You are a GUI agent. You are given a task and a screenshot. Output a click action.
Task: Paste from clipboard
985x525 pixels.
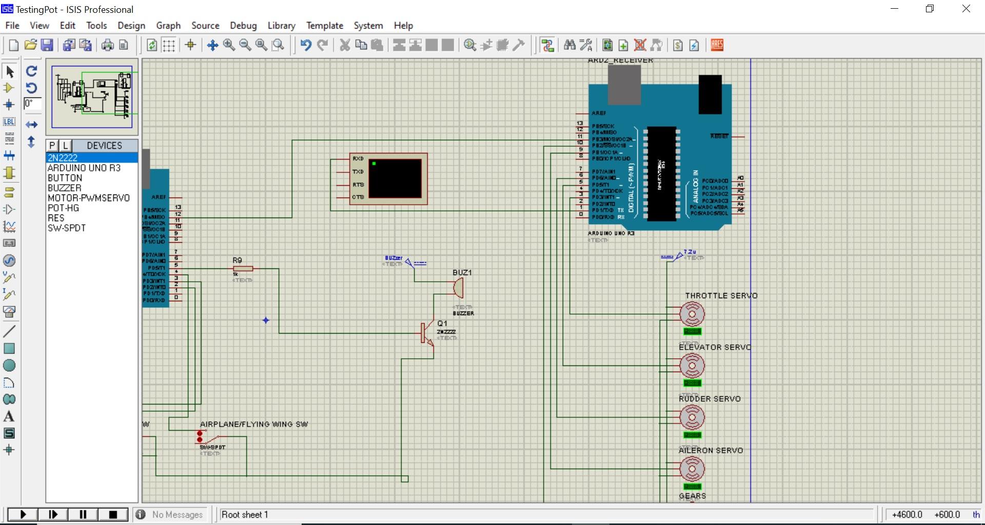click(377, 45)
